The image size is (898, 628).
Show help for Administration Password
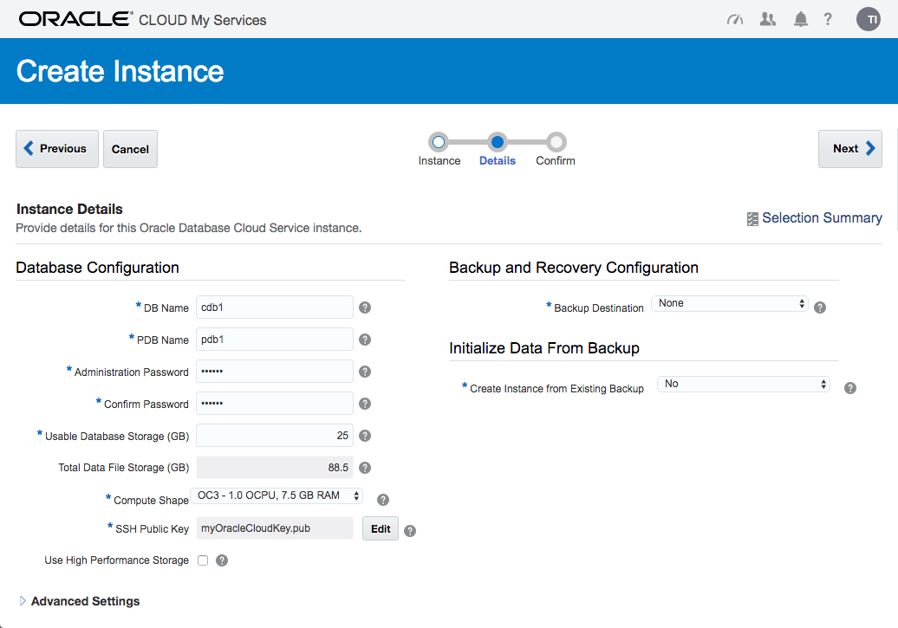(365, 372)
